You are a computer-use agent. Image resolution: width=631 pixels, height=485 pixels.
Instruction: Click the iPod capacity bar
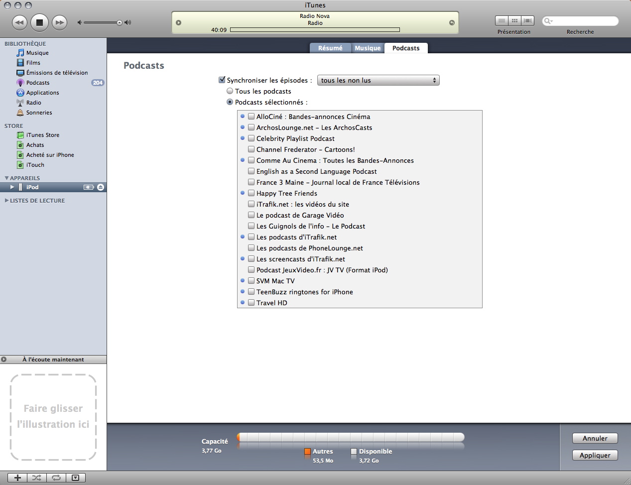point(351,437)
